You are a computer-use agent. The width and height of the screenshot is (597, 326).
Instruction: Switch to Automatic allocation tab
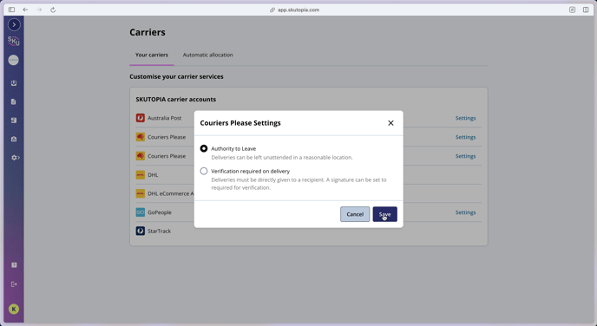[208, 55]
